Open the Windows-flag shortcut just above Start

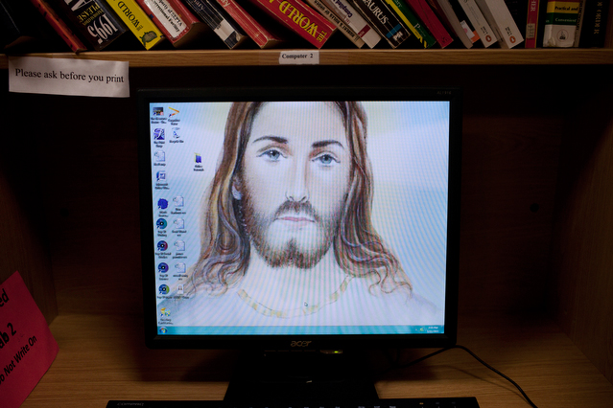[x=164, y=310]
